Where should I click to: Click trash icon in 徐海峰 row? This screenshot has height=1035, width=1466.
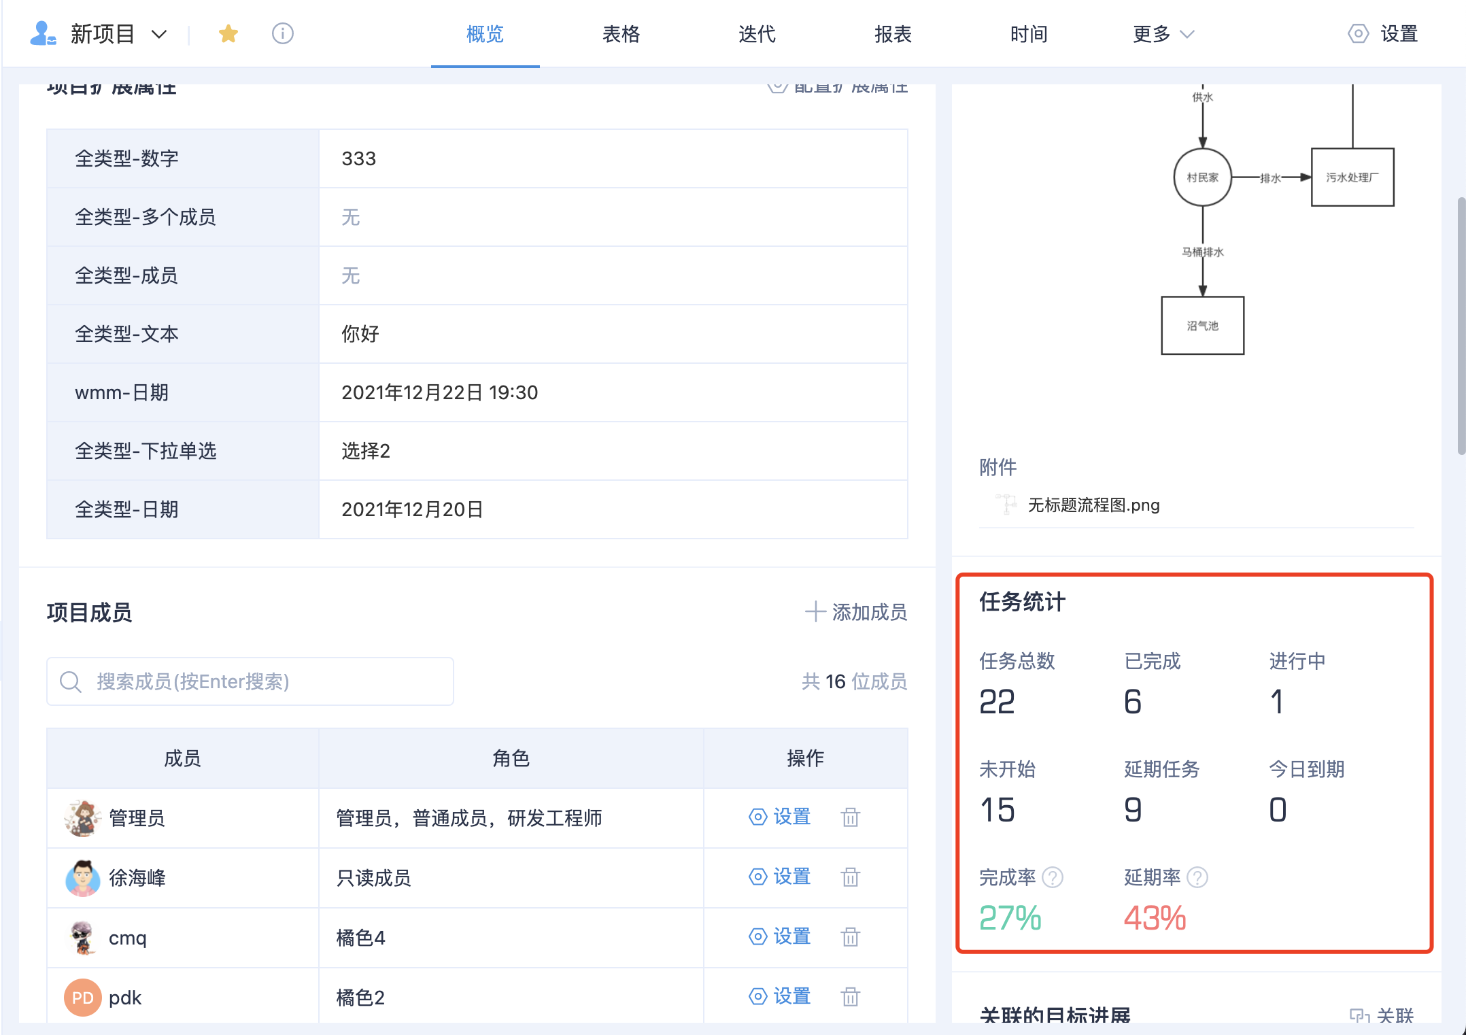pos(850,877)
